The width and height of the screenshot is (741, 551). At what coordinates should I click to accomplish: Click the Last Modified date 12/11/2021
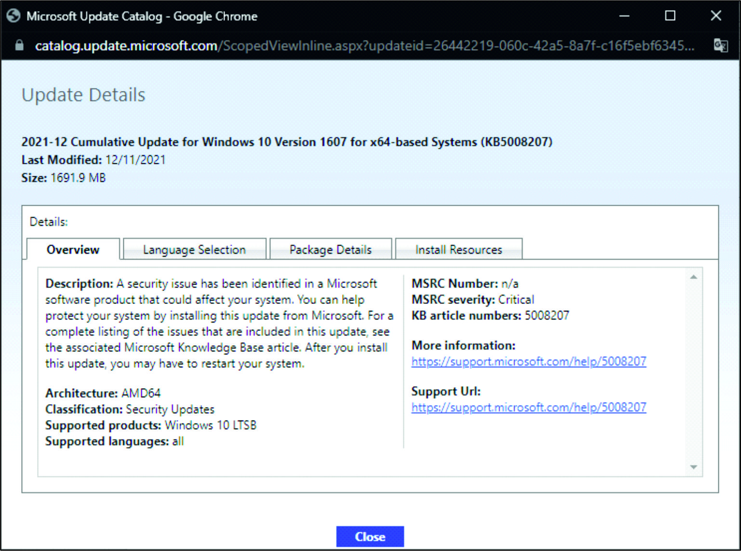(x=135, y=159)
